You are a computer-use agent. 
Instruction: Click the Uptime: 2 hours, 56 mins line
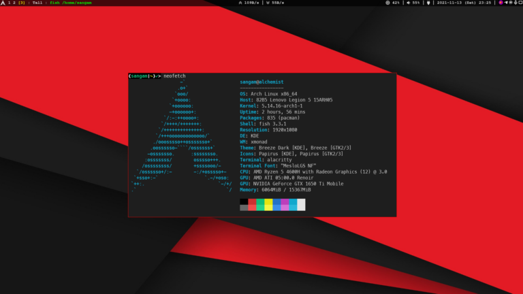pos(272,112)
